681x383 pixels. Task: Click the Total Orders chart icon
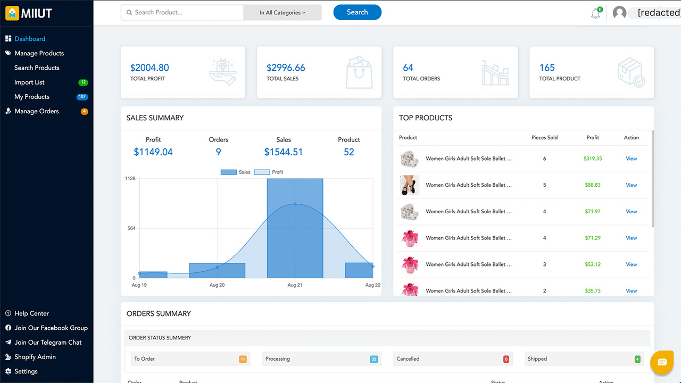[x=495, y=72]
